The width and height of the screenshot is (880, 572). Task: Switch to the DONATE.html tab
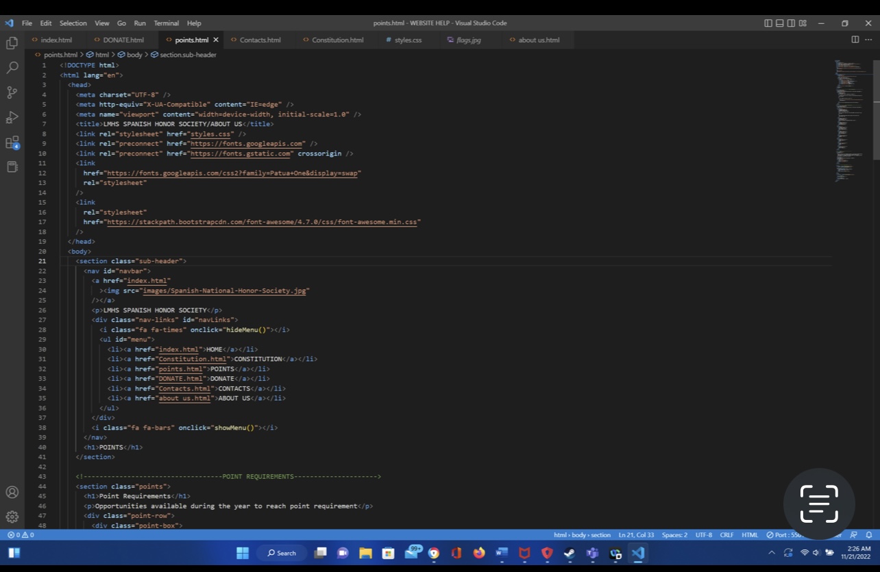[123, 40]
